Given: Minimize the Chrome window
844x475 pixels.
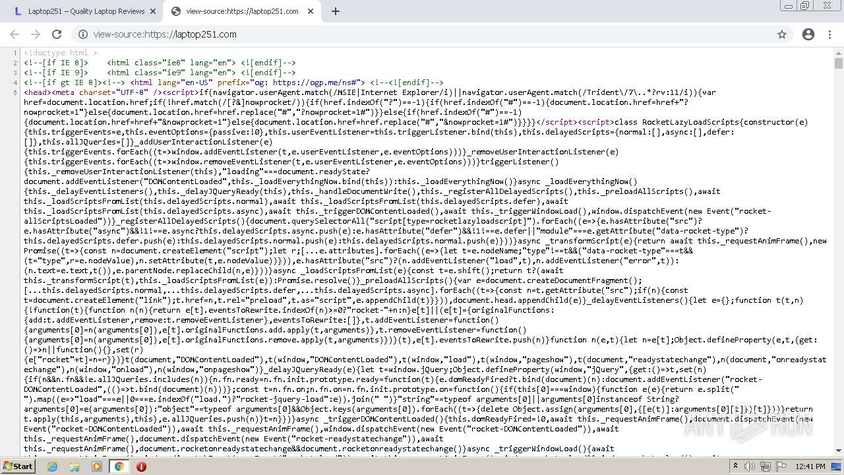Looking at the screenshot, I should coord(788,5).
